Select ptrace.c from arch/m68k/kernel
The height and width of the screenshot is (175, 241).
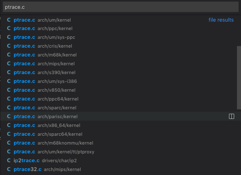click(120, 55)
